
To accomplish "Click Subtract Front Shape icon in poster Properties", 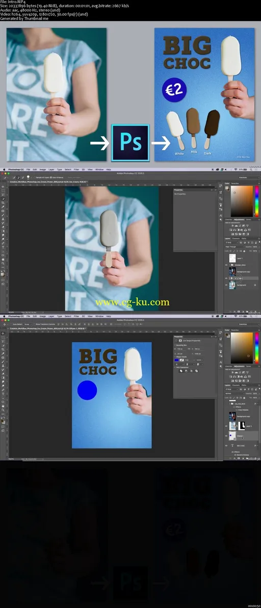I will 186,371.
